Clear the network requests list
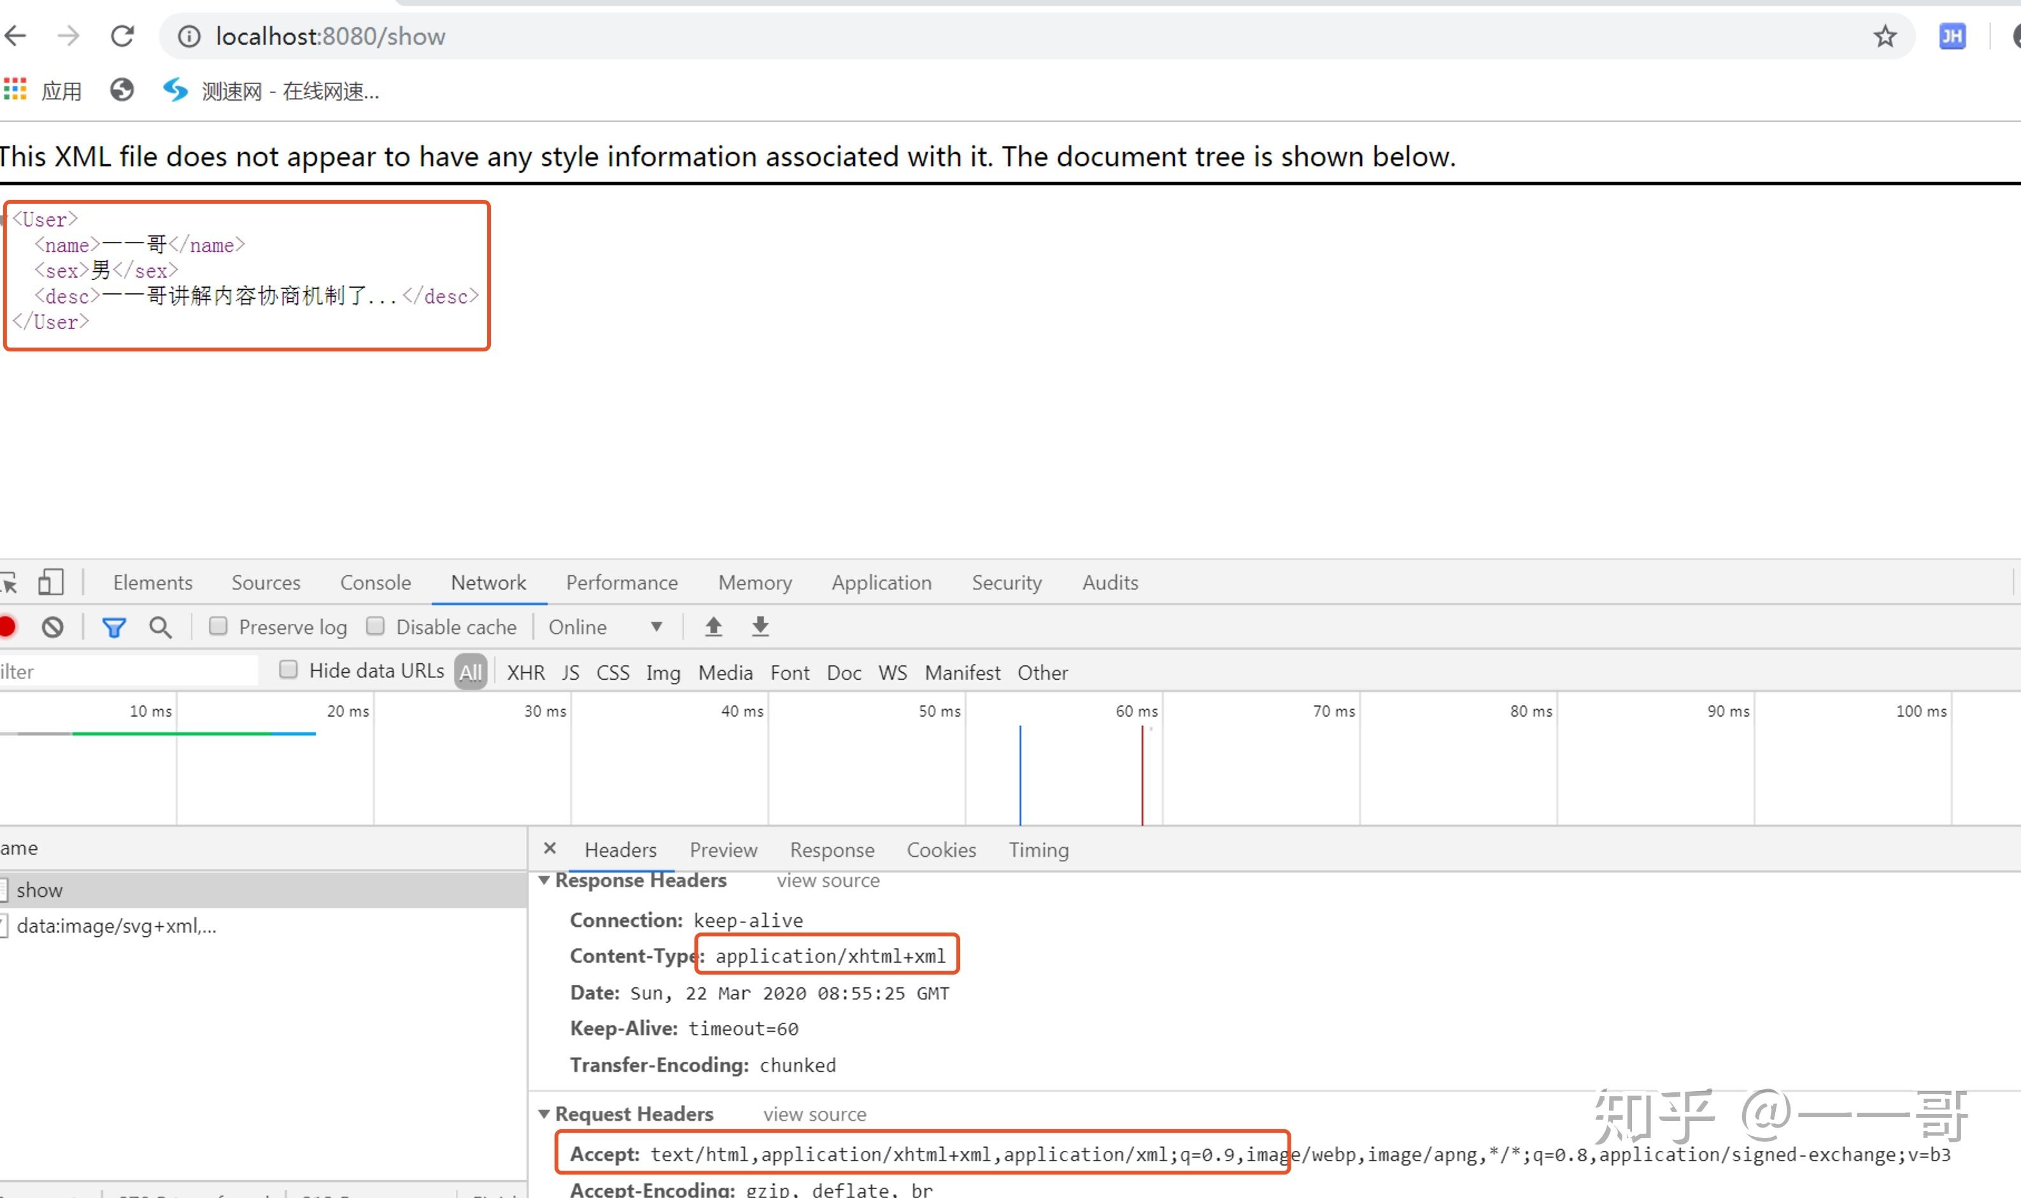The width and height of the screenshot is (2021, 1198). 52,626
